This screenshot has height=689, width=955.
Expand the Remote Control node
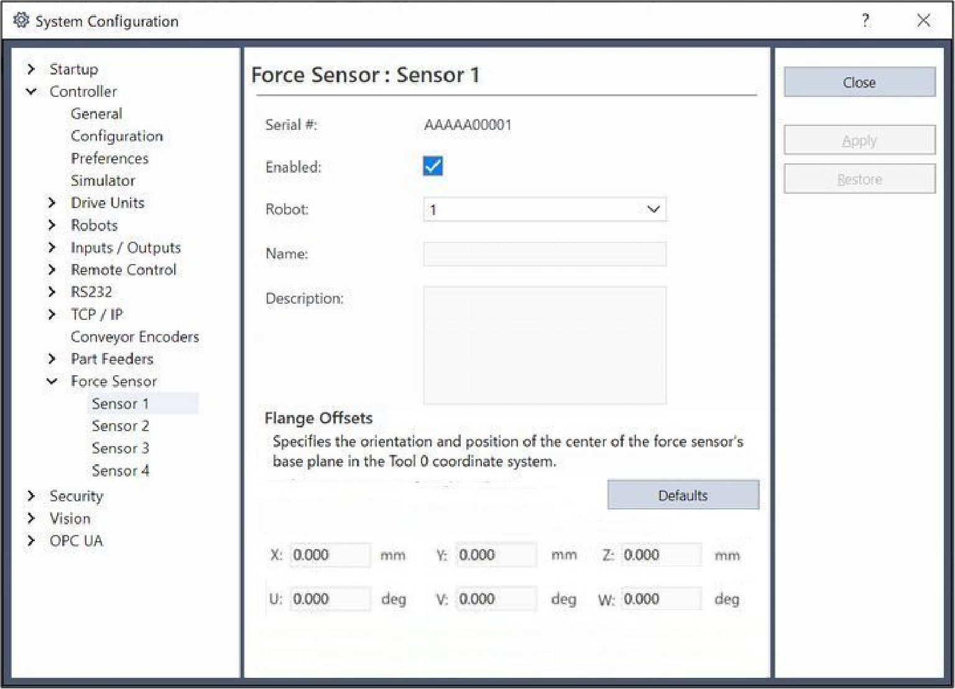click(52, 270)
